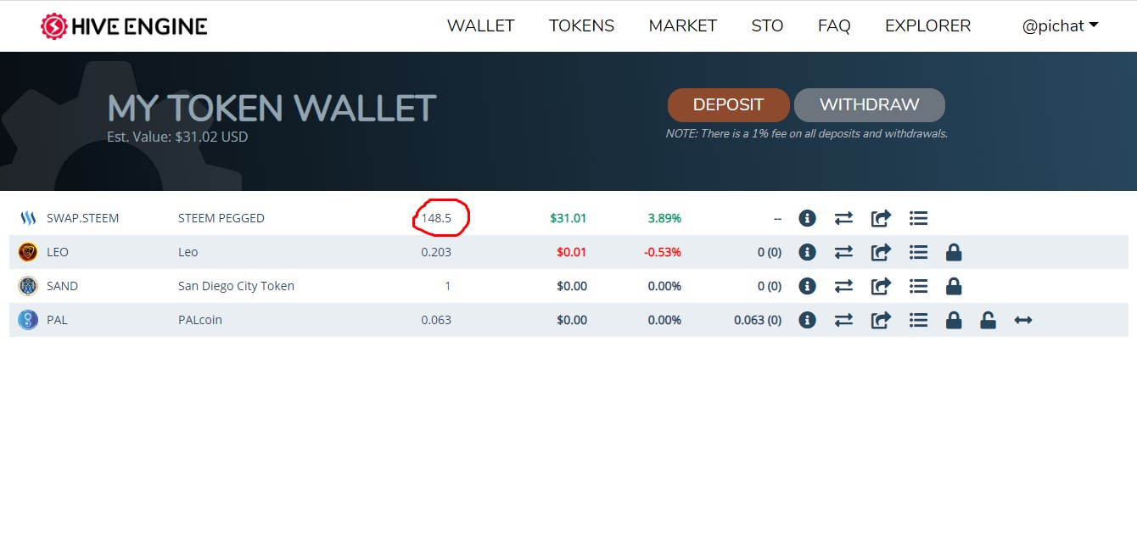Open the MARKET menu item

[682, 25]
